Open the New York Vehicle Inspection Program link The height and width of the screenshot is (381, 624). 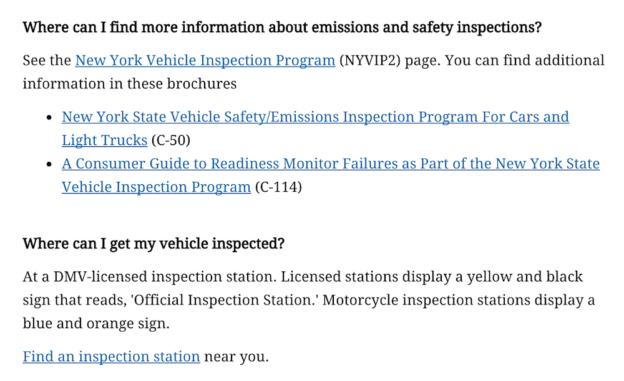205,60
